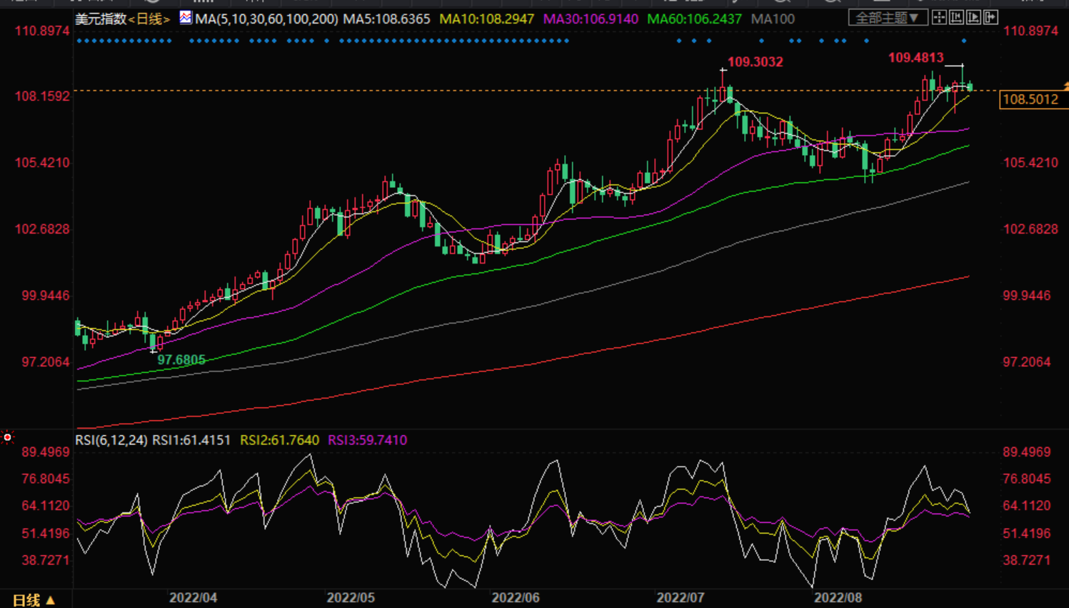Click the interval measurement icon
Screen dimensions: 1069x608
(957, 18)
